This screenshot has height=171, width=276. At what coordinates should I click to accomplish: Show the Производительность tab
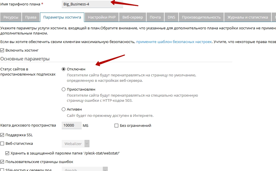click(x=201, y=17)
